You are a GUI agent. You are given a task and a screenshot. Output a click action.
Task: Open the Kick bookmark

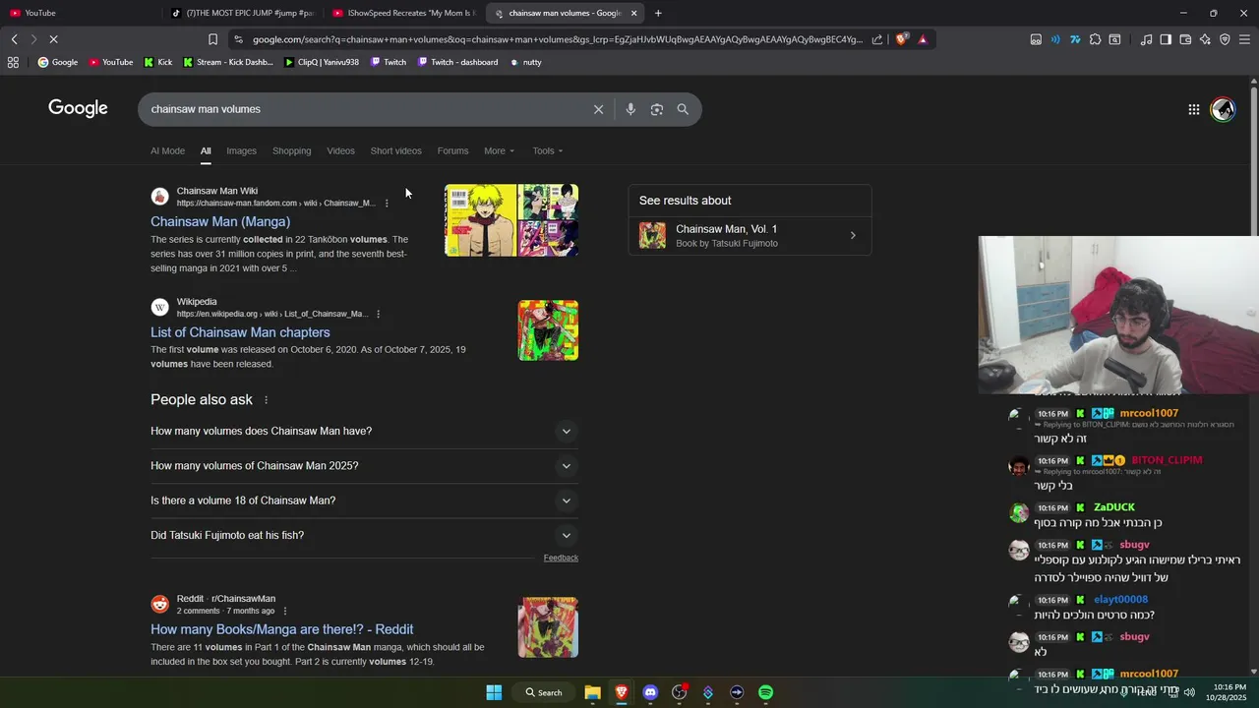(x=157, y=62)
